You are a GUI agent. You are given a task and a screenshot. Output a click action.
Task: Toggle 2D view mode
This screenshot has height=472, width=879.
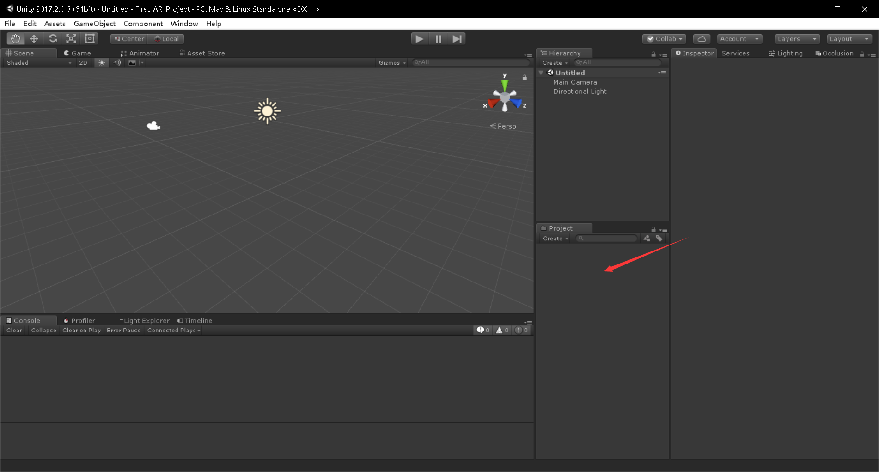83,63
